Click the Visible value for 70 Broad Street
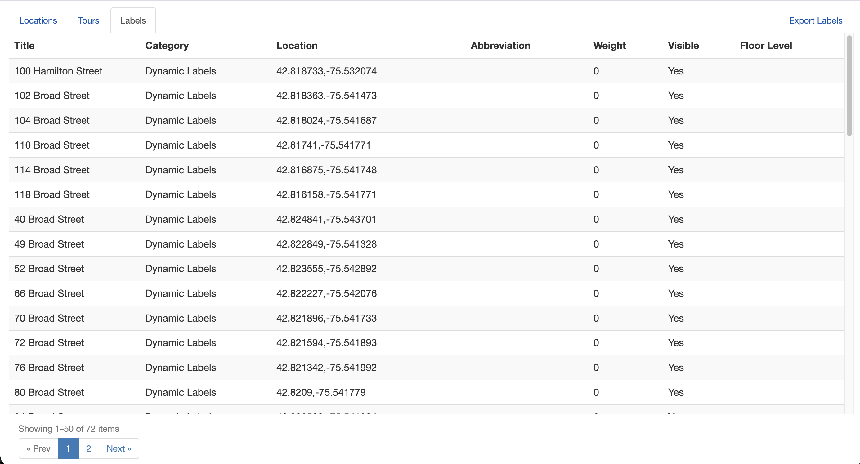The image size is (860, 464). coord(675,318)
